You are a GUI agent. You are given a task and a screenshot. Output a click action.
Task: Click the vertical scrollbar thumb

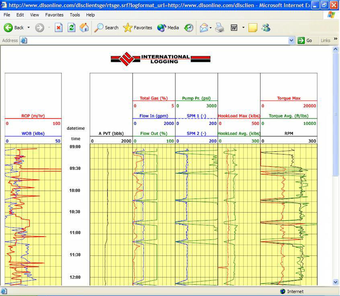(x=335, y=114)
